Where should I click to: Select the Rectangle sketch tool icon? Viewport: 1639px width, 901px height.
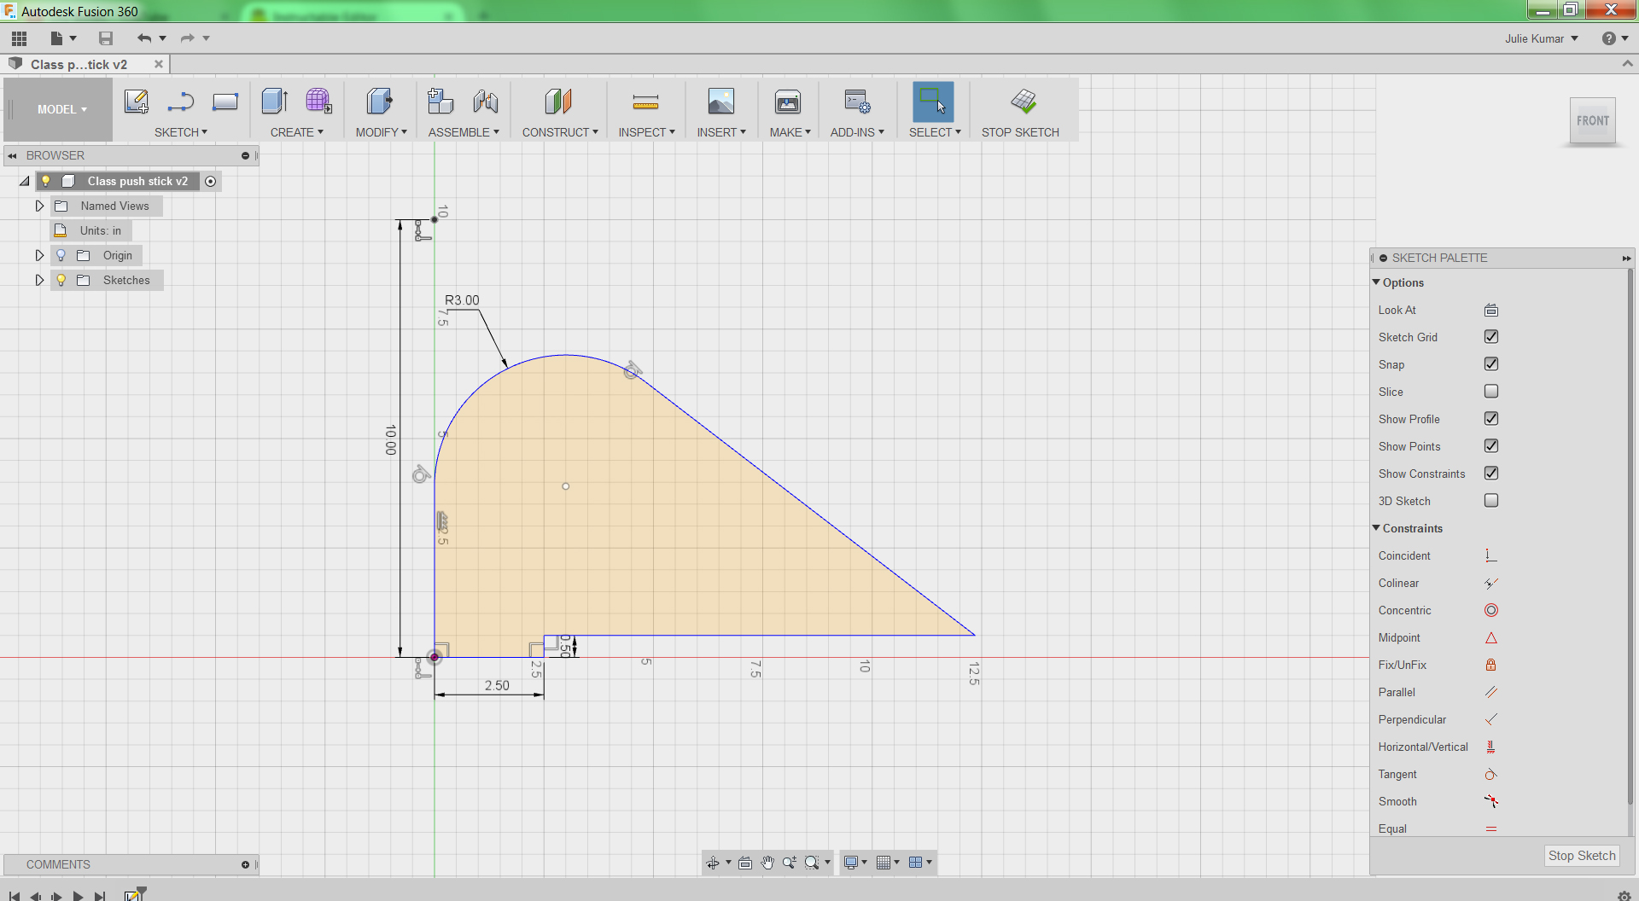pyautogui.click(x=225, y=102)
